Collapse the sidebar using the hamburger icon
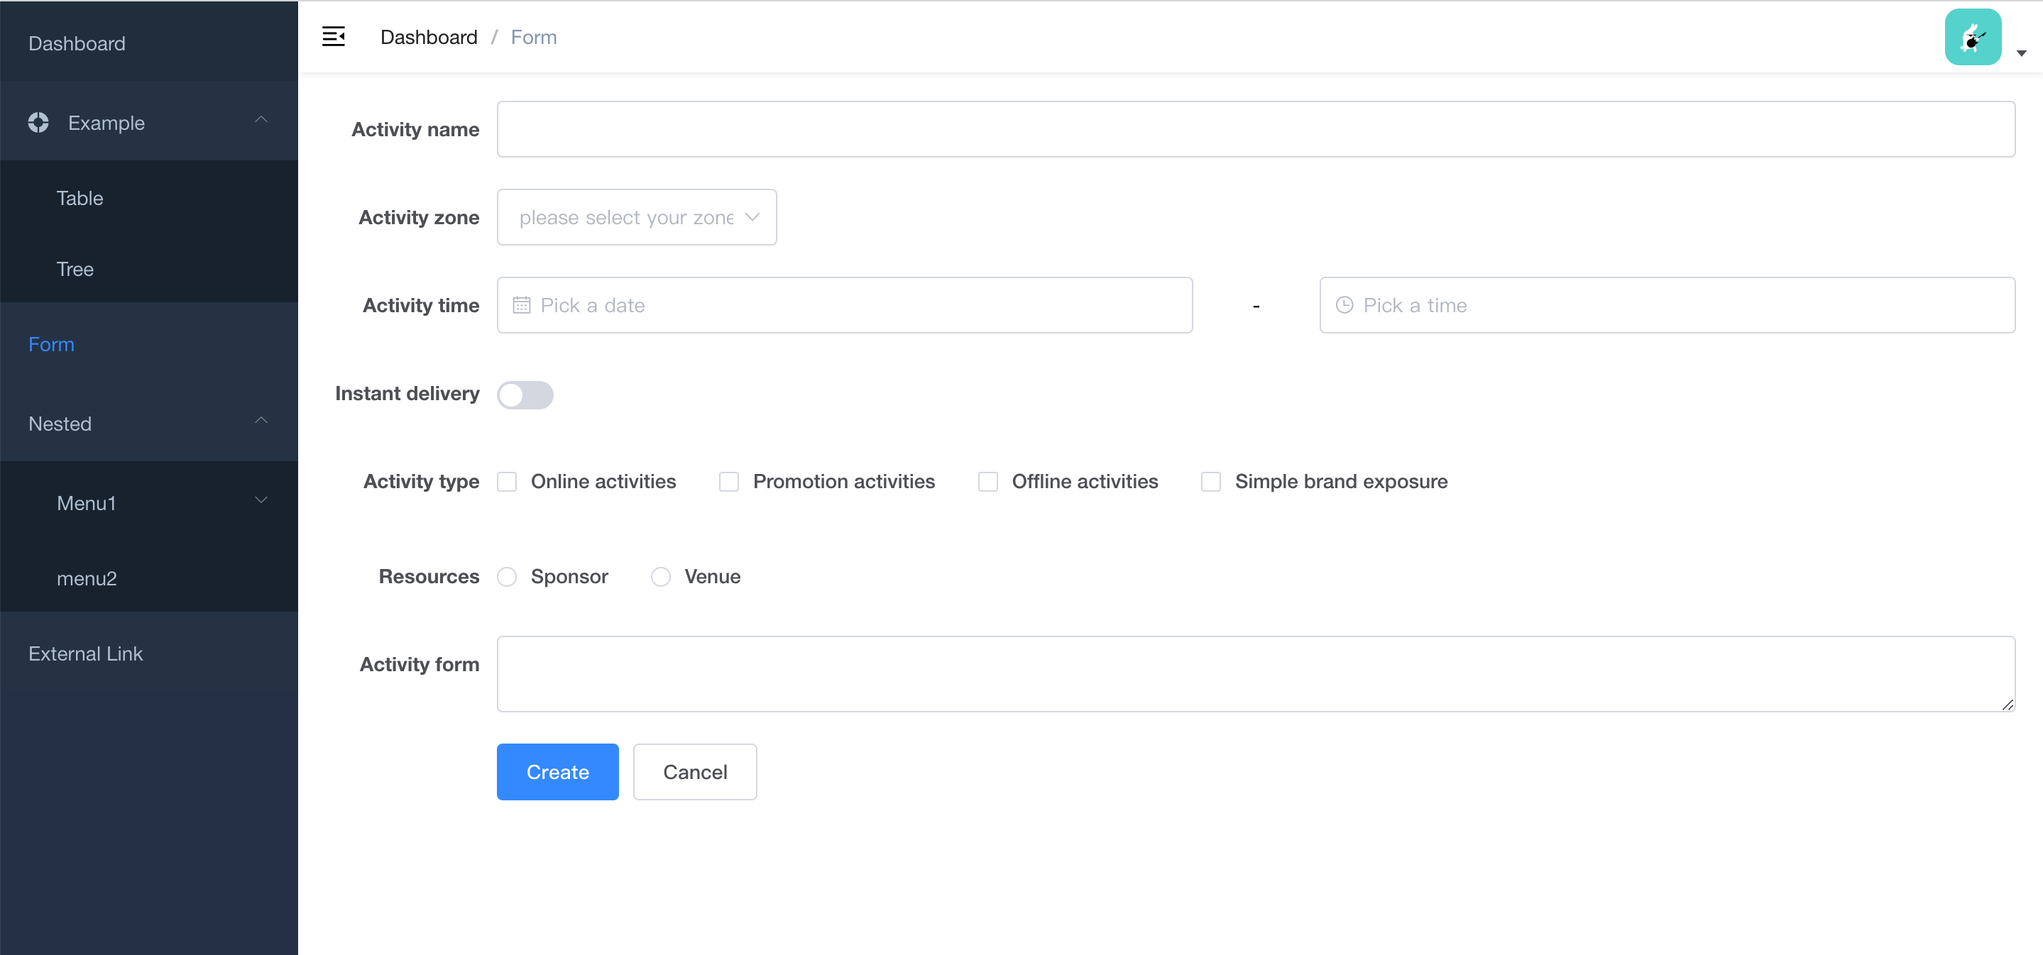 (x=333, y=36)
